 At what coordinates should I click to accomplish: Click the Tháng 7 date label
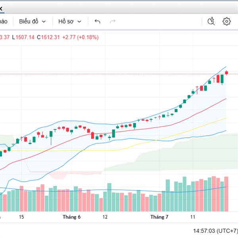[159, 217]
